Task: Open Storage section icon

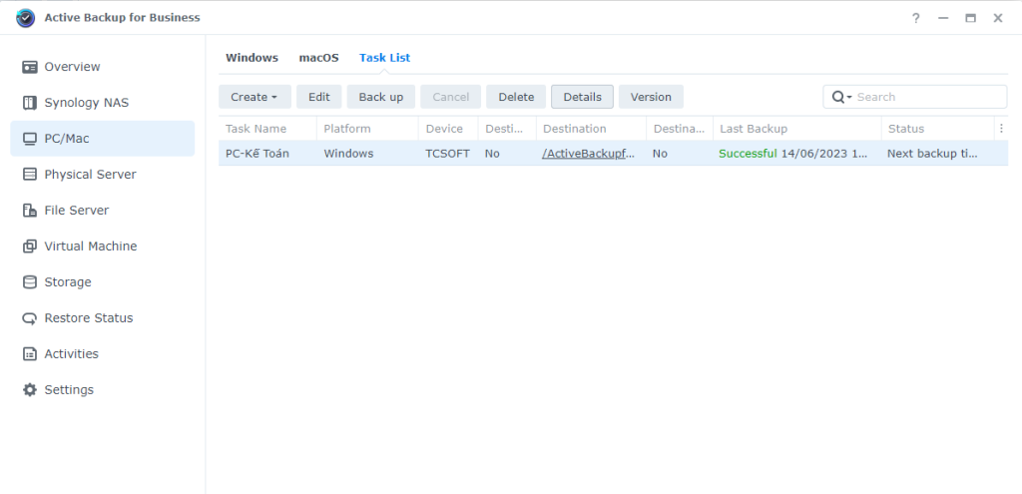Action: (x=29, y=282)
